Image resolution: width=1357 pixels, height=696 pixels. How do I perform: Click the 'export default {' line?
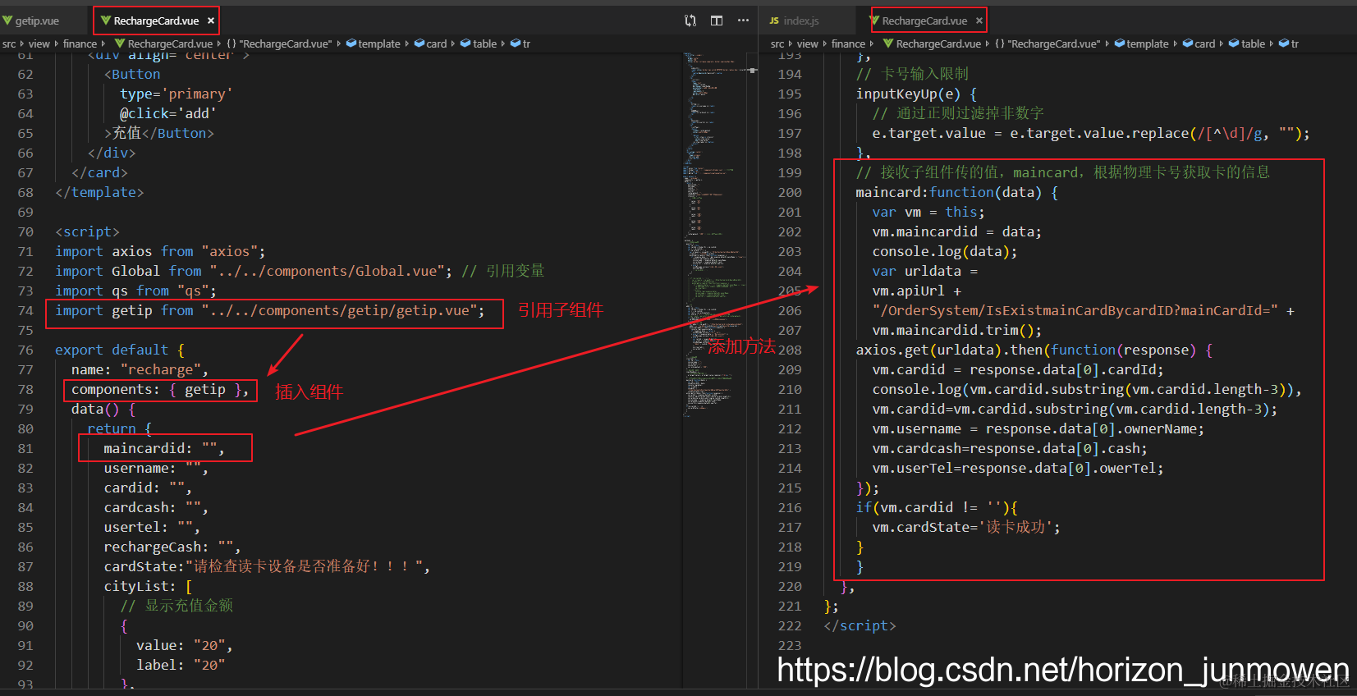tap(119, 350)
